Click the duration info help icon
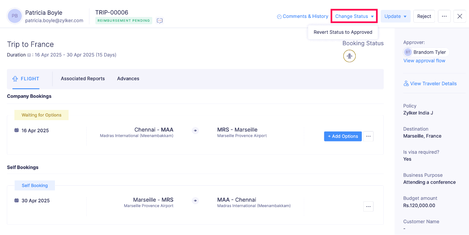469x235 pixels. pos(29,55)
